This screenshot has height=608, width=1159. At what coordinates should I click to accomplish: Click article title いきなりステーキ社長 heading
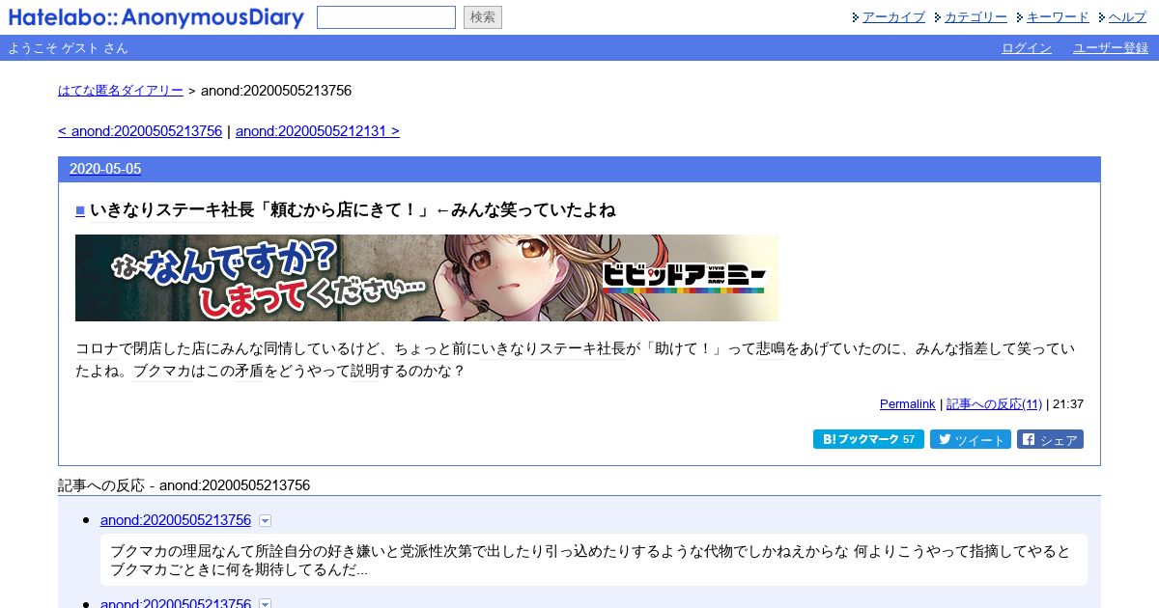(x=353, y=210)
